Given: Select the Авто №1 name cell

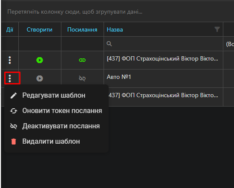Looking at the screenshot, I should pyautogui.click(x=163, y=78).
